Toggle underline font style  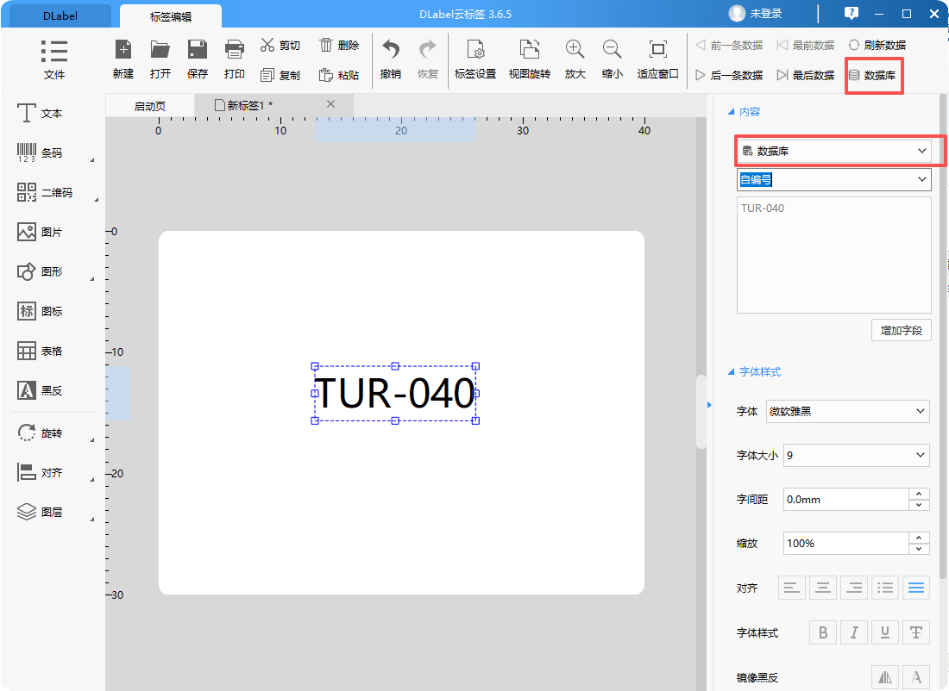(x=885, y=632)
